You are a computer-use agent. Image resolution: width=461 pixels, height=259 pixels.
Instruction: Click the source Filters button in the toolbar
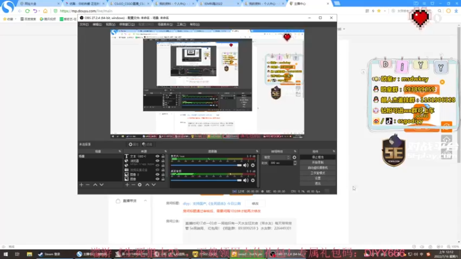tap(148, 144)
